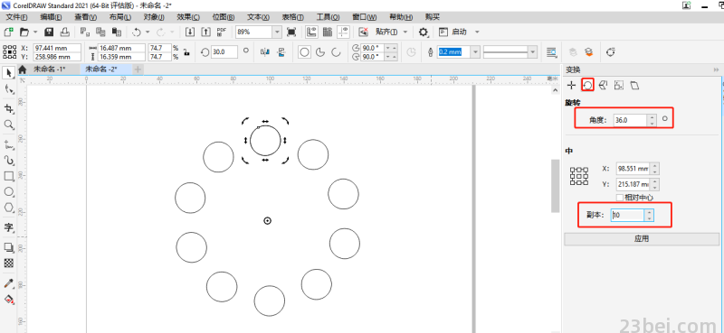Expand the zoom level 89% dropdown
The width and height of the screenshot is (724, 333).
click(x=277, y=32)
